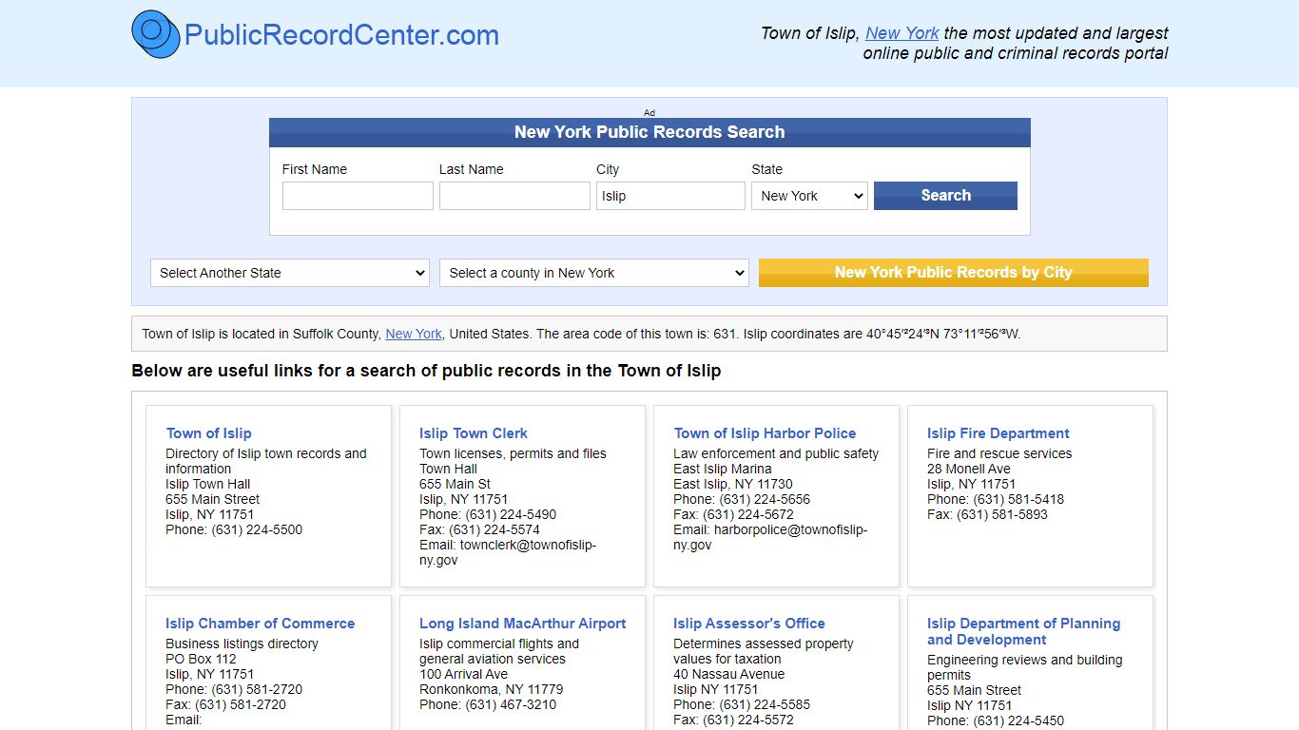
Task: Focus the First Name input field
Action: [358, 196]
